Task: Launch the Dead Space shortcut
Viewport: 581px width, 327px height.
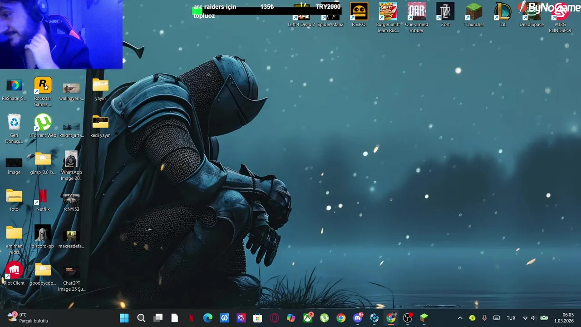Action: coord(532,15)
